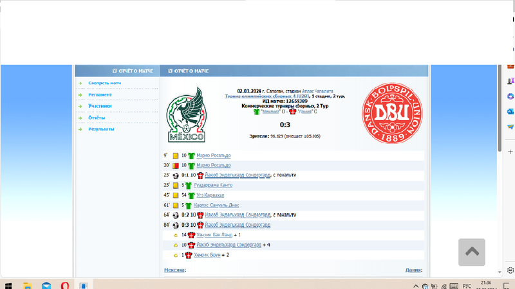Click the page vertical scrollbar thumb
Image resolution: width=515 pixels, height=289 pixels.
[x=500, y=108]
